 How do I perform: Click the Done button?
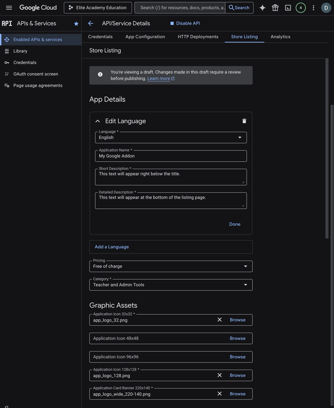click(x=235, y=224)
